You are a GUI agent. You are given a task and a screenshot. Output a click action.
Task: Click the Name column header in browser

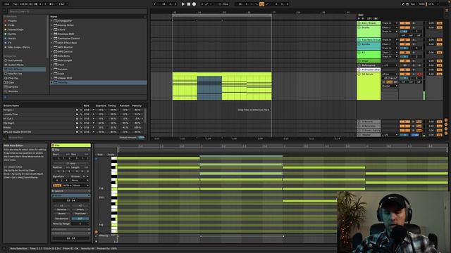[x=54, y=17]
